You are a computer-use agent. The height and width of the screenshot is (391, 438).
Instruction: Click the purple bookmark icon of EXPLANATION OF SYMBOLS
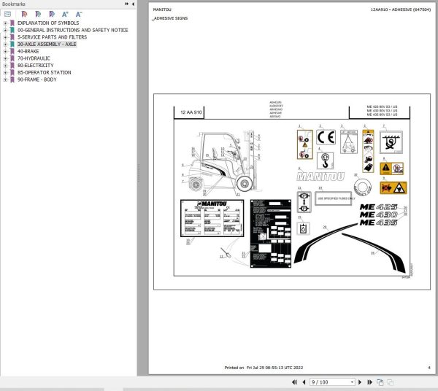click(x=12, y=23)
